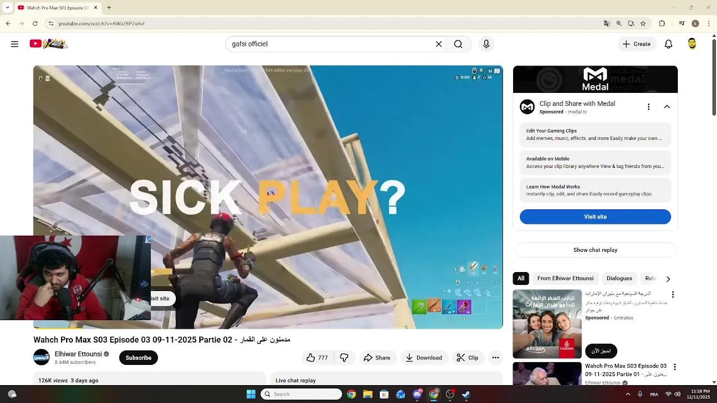Image resolution: width=717 pixels, height=403 pixels.
Task: Collapse the Medal ad panel chevron
Action: (x=667, y=106)
